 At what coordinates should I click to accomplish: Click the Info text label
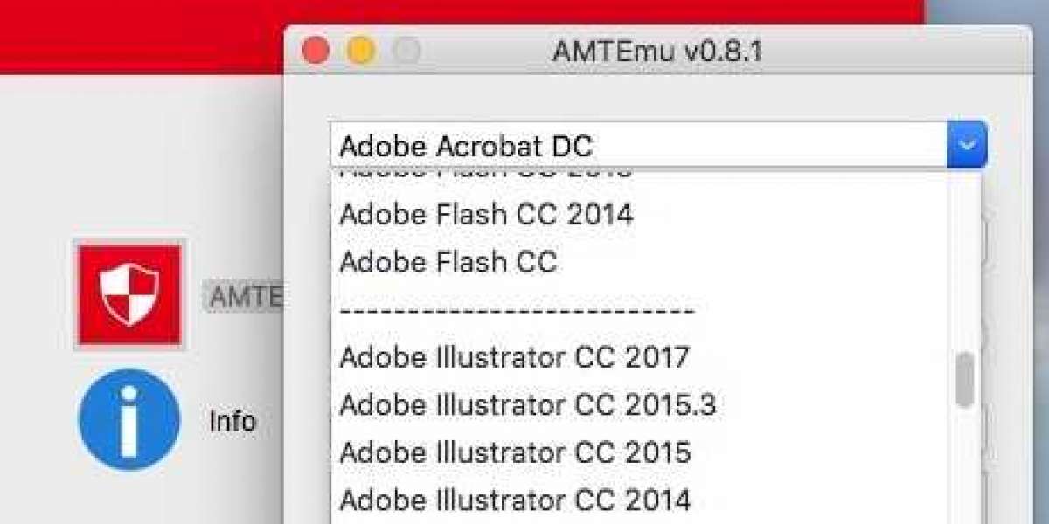233,422
